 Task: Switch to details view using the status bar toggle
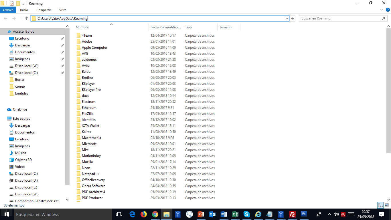click(380, 205)
